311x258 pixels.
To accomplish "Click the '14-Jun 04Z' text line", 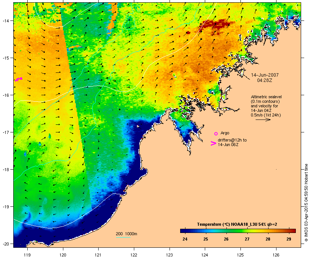I will point(261,110).
